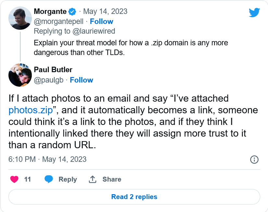Click the Twitter bird logo
268x212 pixels.
click(254, 13)
